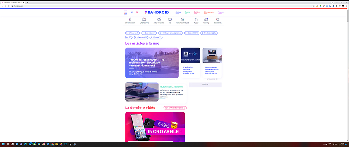The width and height of the screenshot is (349, 147).
Task: Open the Gaming controller icon
Action: click(x=206, y=19)
